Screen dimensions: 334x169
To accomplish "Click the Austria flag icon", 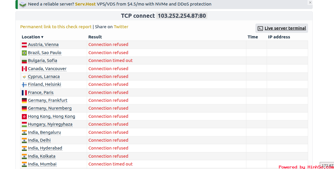I will coord(24,45).
